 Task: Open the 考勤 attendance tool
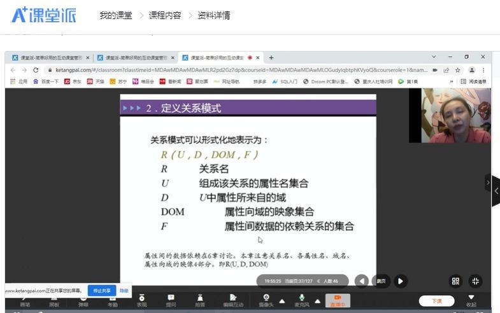click(112, 300)
